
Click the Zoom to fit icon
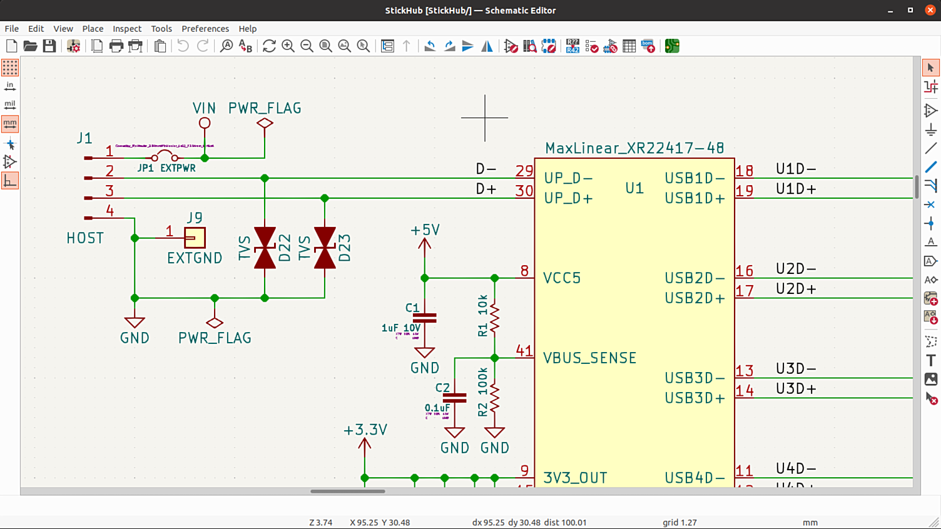point(325,46)
